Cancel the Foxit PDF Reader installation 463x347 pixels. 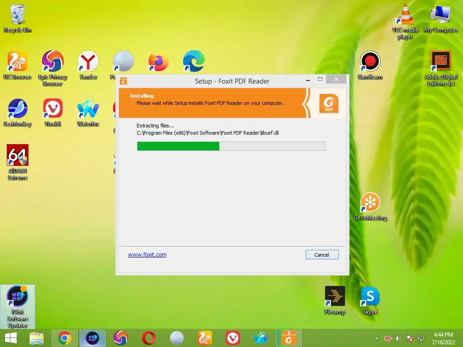(322, 255)
